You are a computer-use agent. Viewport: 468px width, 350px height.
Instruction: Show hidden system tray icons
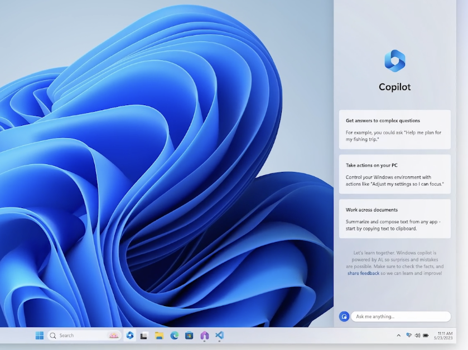pyautogui.click(x=398, y=336)
